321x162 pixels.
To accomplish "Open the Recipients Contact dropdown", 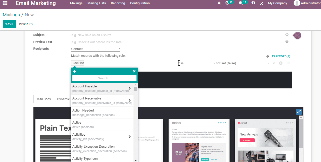I will [x=96, y=49].
